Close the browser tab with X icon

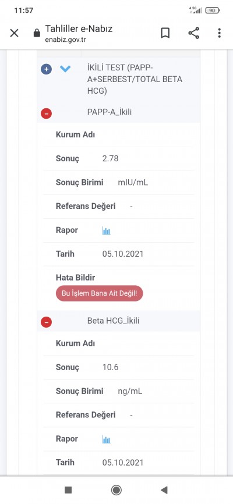pos(14,33)
